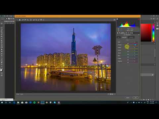This screenshot has height=119, width=159.
Task: Open the HSL Adjustments panel tab icon
Action: (123, 33)
